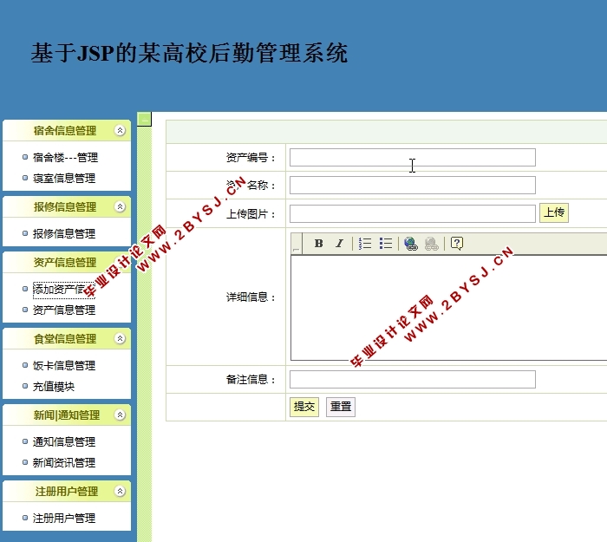Insert hyperlink with globe icon
Screen dimensions: 607x542
[410, 244]
